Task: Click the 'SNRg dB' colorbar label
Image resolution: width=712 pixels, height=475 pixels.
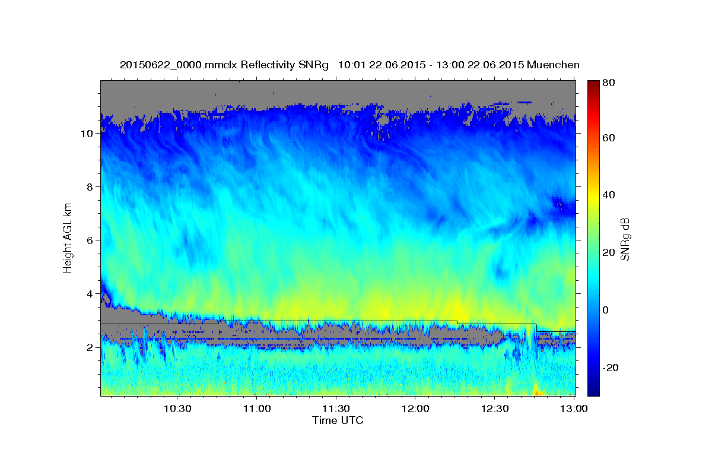Action: pos(625,239)
